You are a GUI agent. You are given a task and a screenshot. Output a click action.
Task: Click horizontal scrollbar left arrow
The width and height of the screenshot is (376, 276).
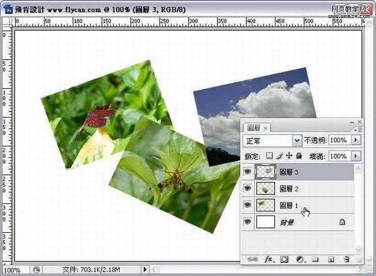154,270
